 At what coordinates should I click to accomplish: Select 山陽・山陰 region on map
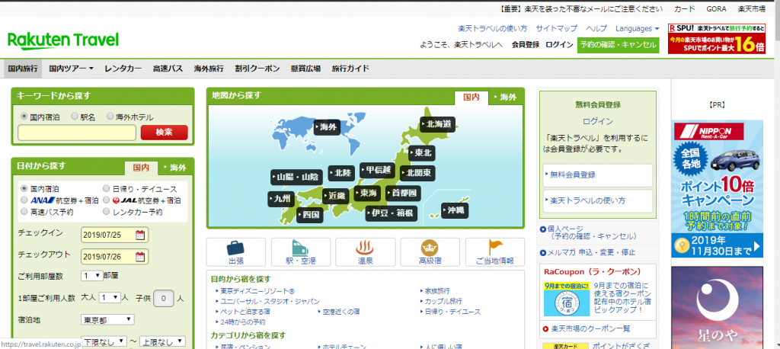click(296, 178)
